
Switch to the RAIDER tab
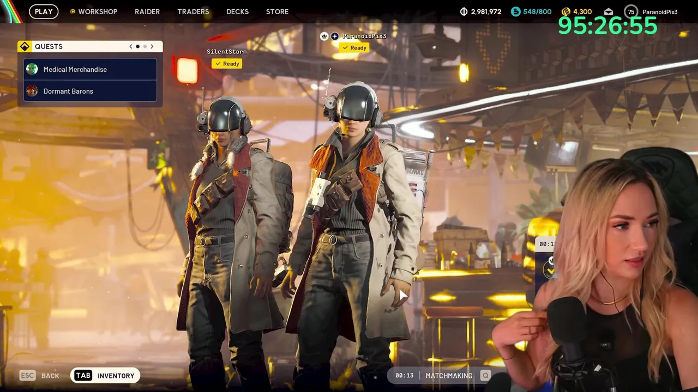coord(147,11)
